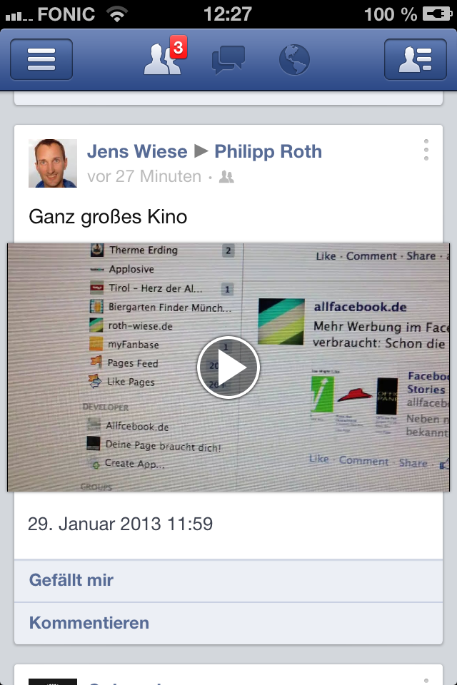
Task: Open post options three-dot menu
Action: (x=426, y=150)
